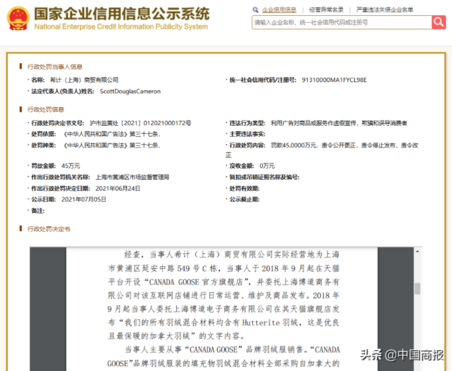
Task: Open the 企业信用信息 tab
Action: pyautogui.click(x=279, y=10)
